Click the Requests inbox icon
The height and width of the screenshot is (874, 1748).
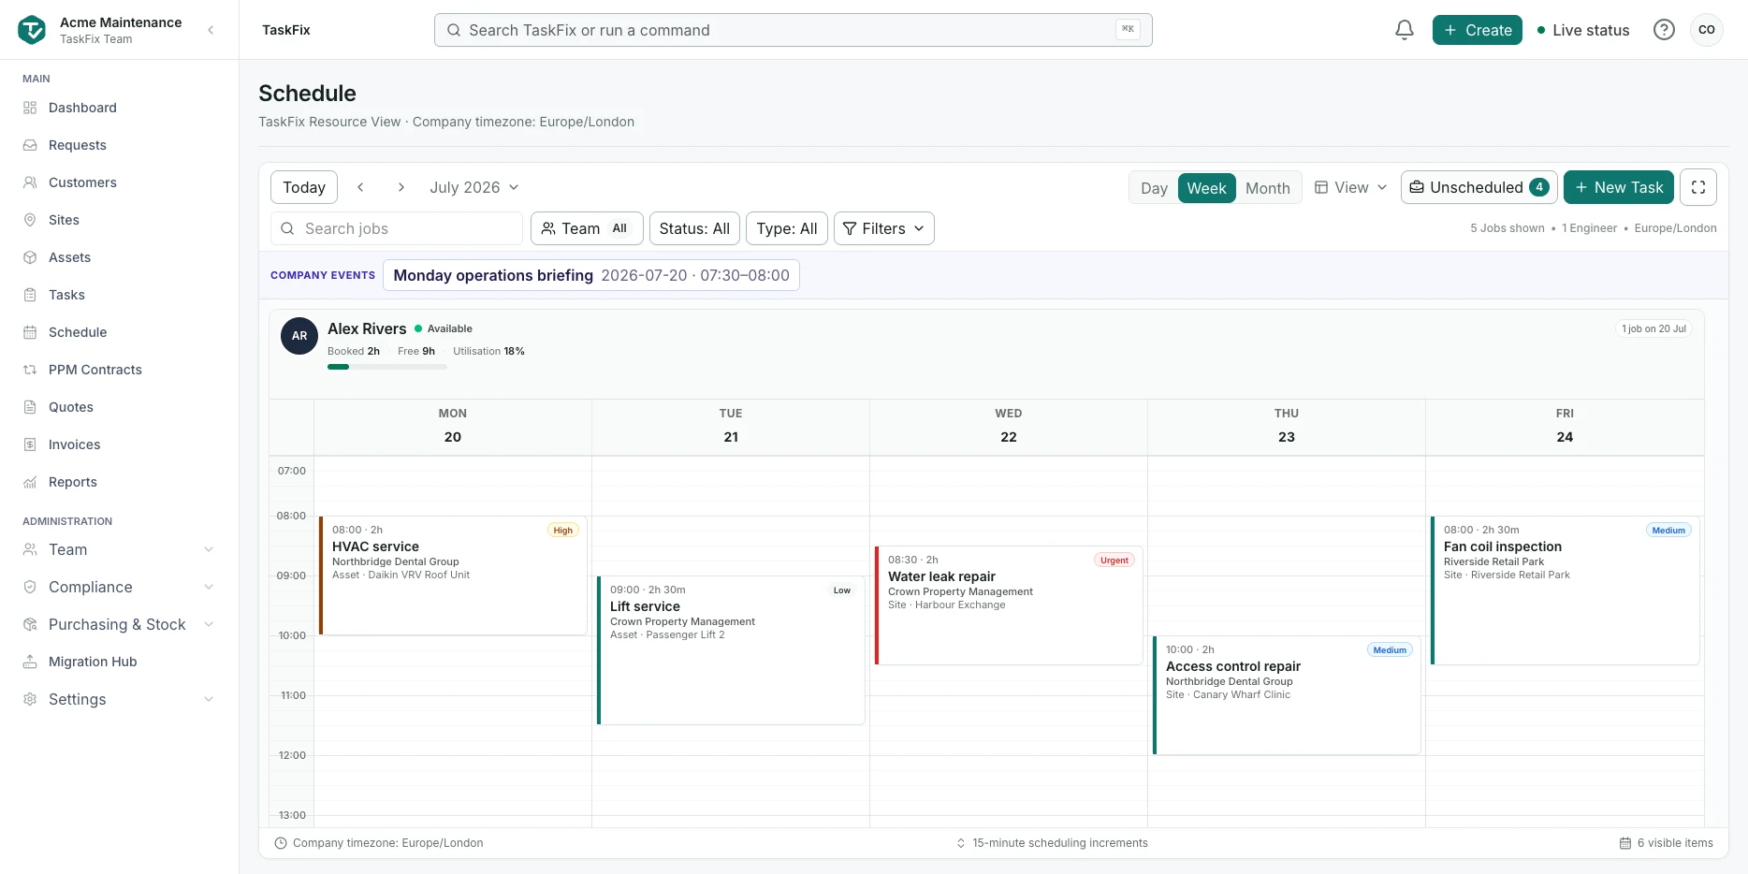click(x=30, y=145)
